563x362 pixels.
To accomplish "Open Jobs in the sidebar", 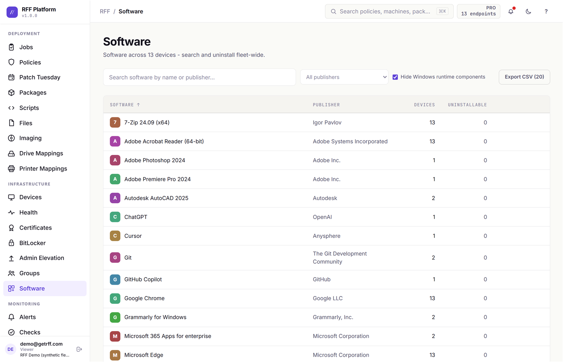I will tap(45, 47).
